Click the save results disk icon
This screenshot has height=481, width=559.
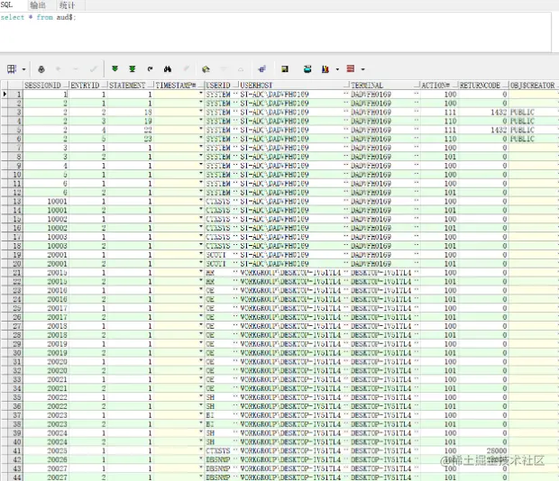(285, 69)
